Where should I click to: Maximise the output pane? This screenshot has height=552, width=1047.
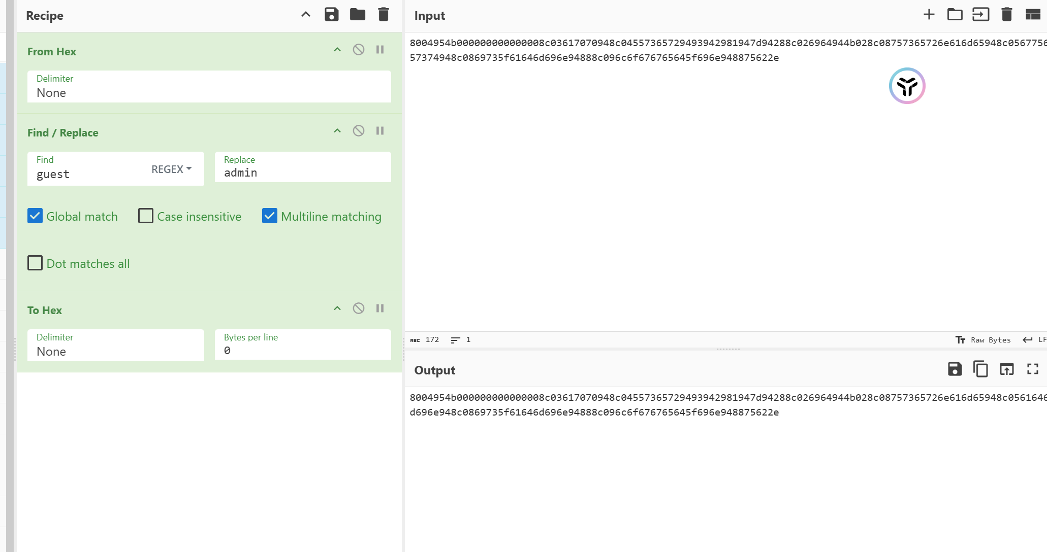tap(1032, 369)
